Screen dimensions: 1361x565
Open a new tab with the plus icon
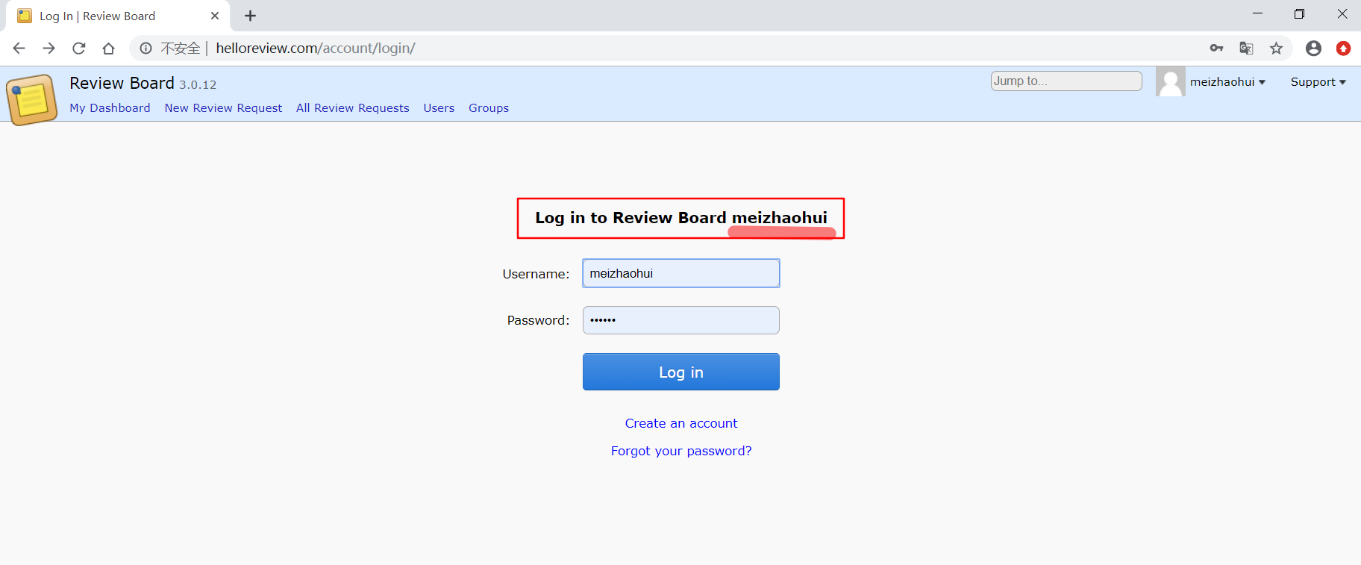click(x=251, y=16)
